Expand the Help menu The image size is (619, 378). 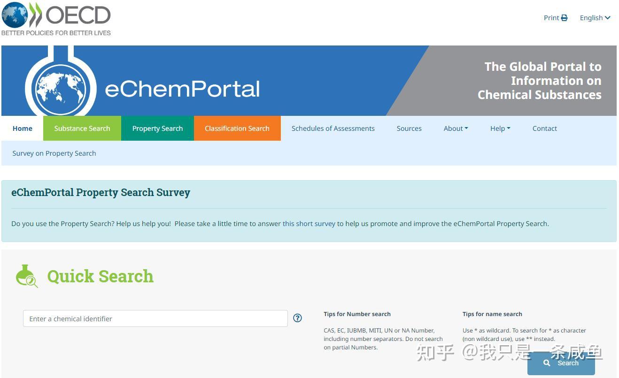coord(500,129)
